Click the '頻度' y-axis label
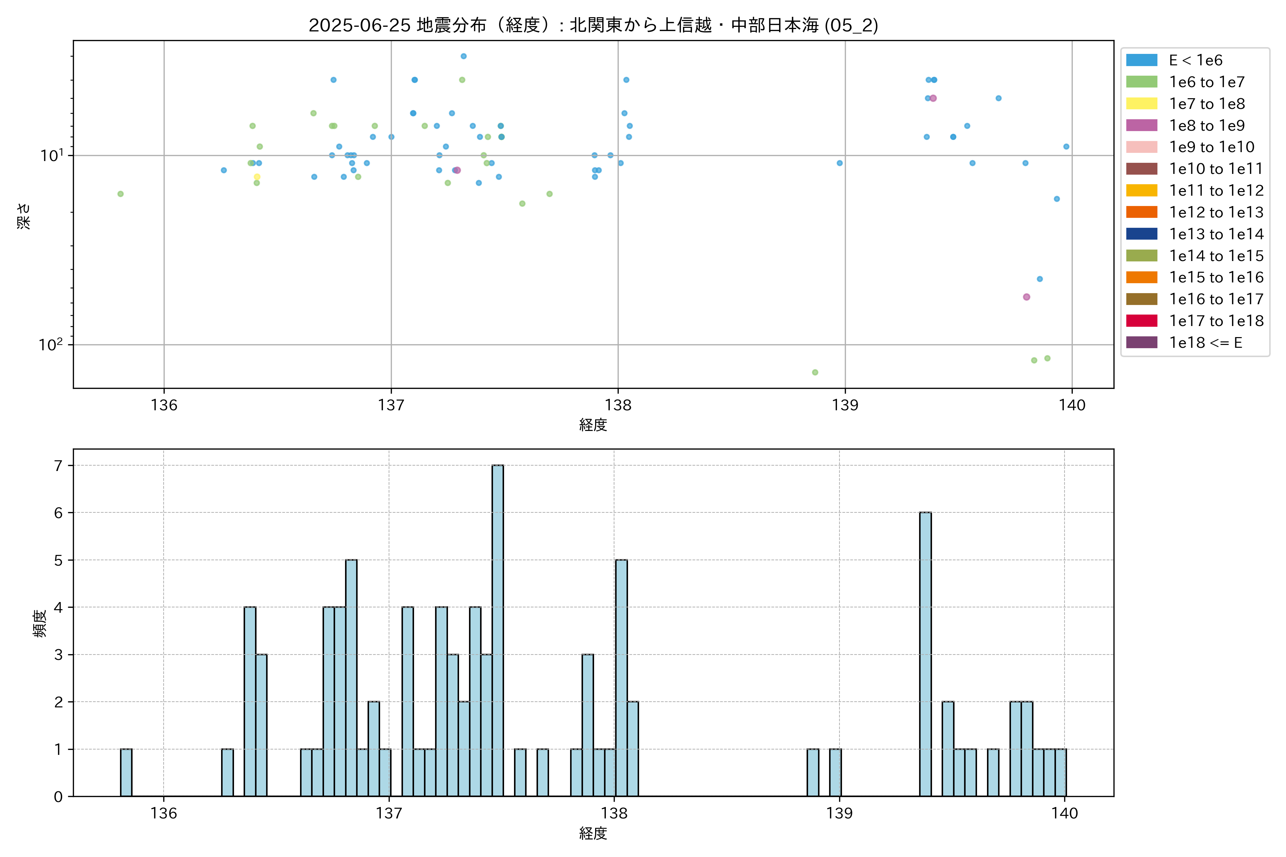The image size is (1286, 857). (x=40, y=623)
